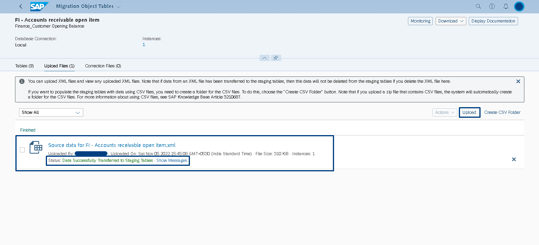Open the notifications bell

[x=506, y=6]
